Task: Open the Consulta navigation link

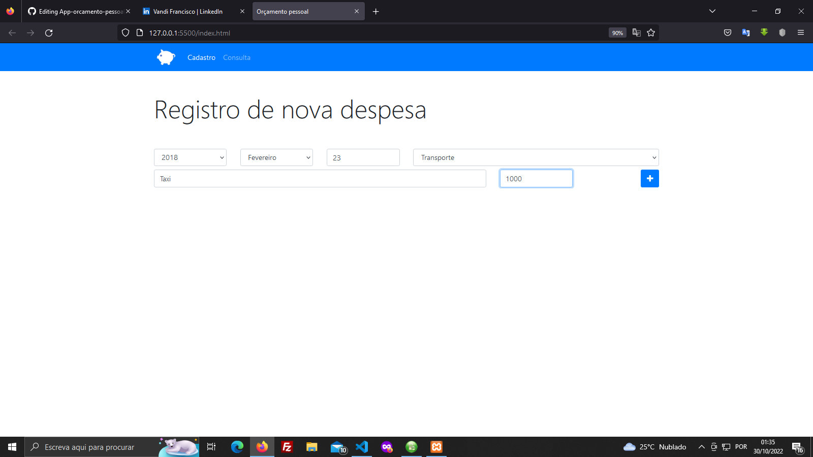Action: (236, 57)
